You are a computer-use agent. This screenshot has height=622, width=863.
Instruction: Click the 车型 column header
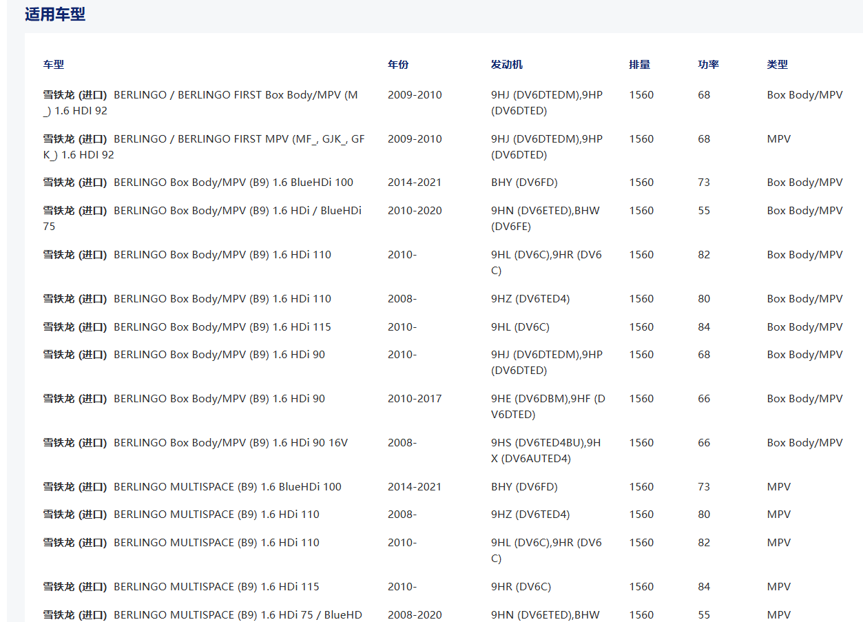click(54, 65)
